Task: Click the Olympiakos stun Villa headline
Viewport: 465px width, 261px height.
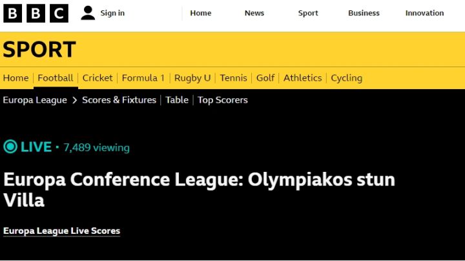Action: pyautogui.click(x=199, y=189)
